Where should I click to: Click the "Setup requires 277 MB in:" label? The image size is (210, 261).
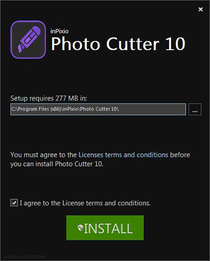[49, 98]
